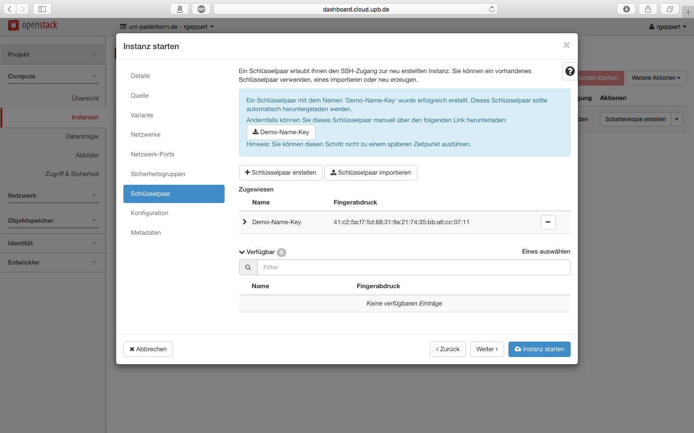Click the filter search magnifier icon

click(x=248, y=267)
